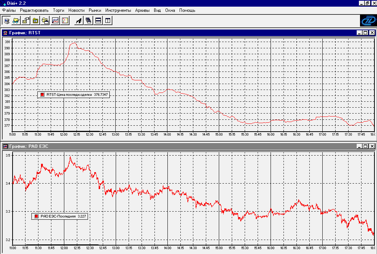
Task: Click the computer connection toolbar icon
Action: tap(7, 21)
